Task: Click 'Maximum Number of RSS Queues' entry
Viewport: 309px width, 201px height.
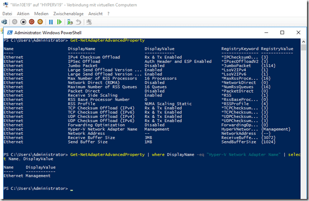Action: [102, 87]
